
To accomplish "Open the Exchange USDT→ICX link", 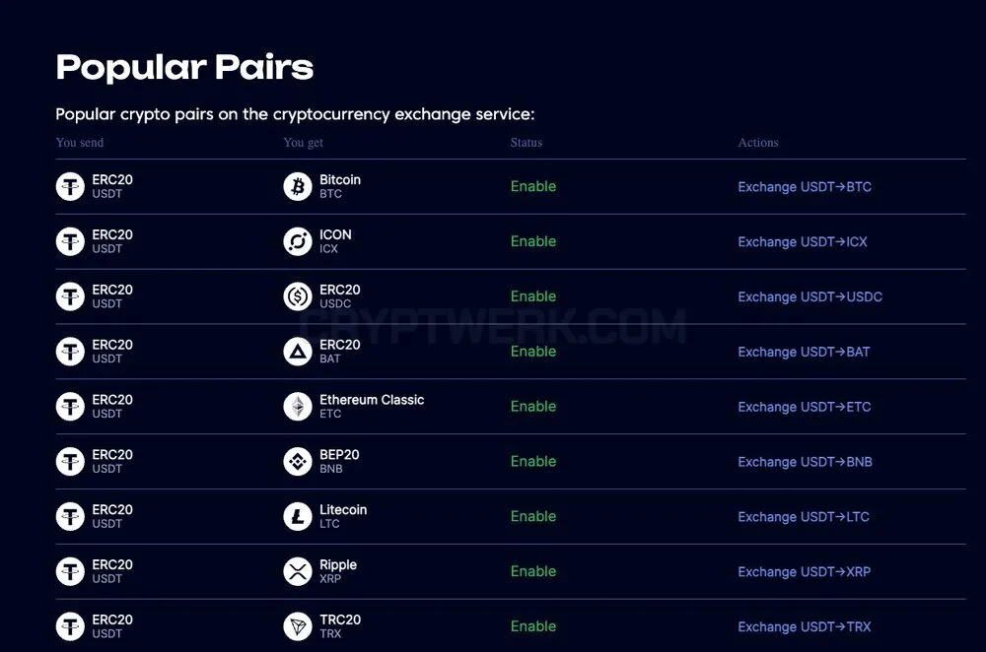I will [803, 242].
